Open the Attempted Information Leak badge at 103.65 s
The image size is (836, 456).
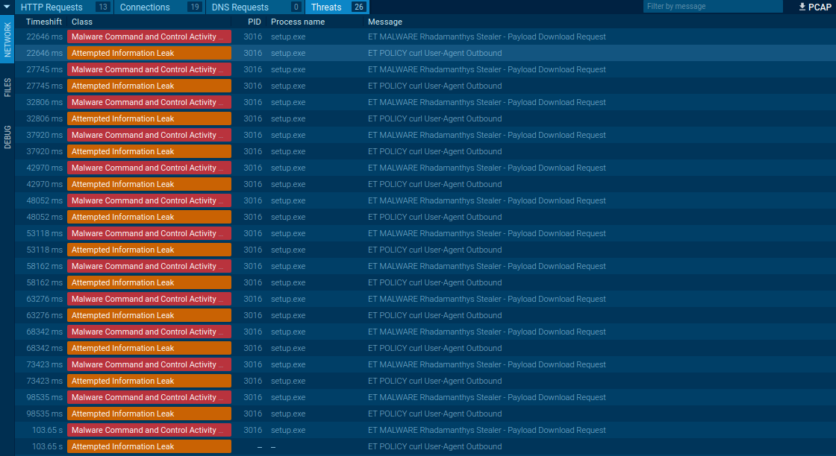[149, 446]
